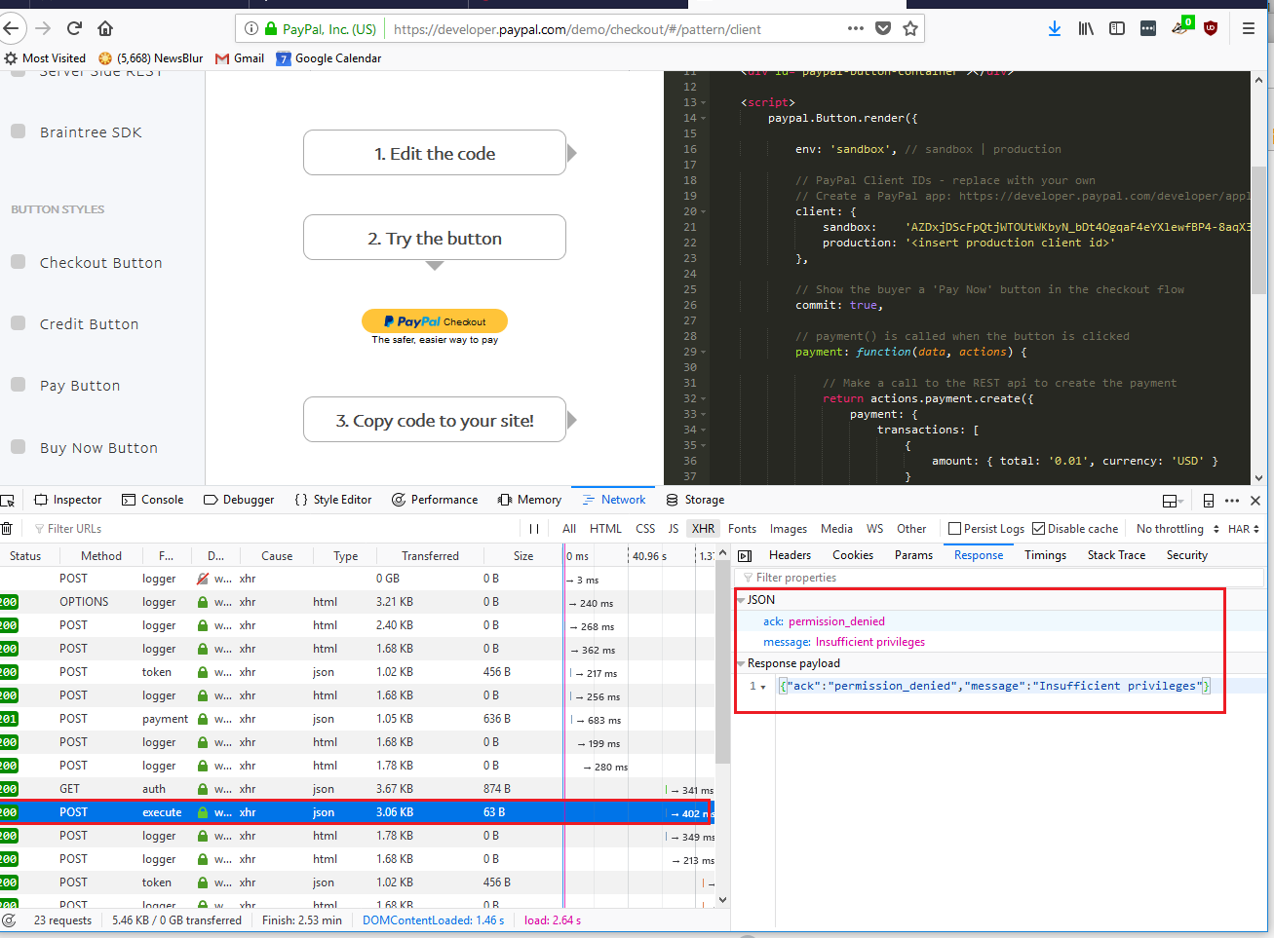Clear network requests with the trash icon
Image resolution: width=1274 pixels, height=938 pixels.
click(7, 529)
